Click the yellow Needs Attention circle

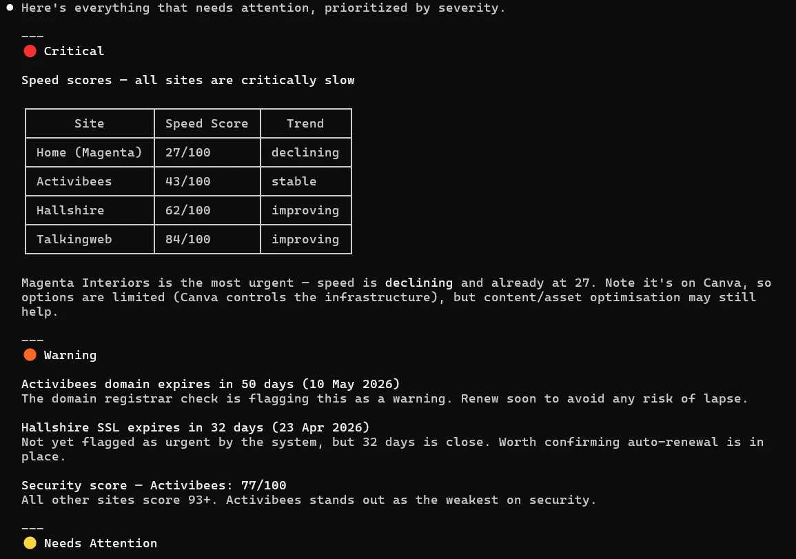point(30,543)
